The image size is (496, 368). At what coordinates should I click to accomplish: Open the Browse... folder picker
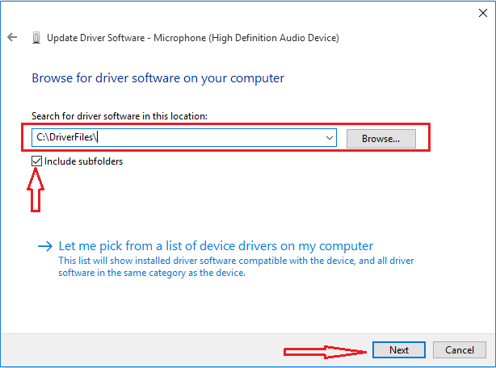click(380, 139)
